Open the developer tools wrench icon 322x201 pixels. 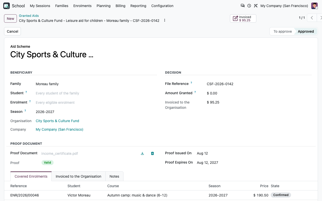256,6
